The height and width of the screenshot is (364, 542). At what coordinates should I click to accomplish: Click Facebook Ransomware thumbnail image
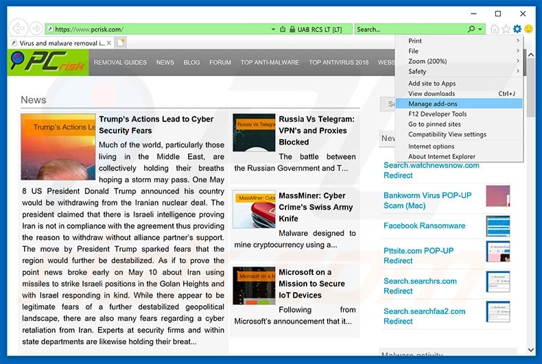coord(498,226)
